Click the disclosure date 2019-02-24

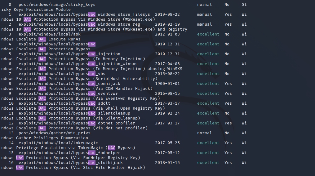(167, 113)
